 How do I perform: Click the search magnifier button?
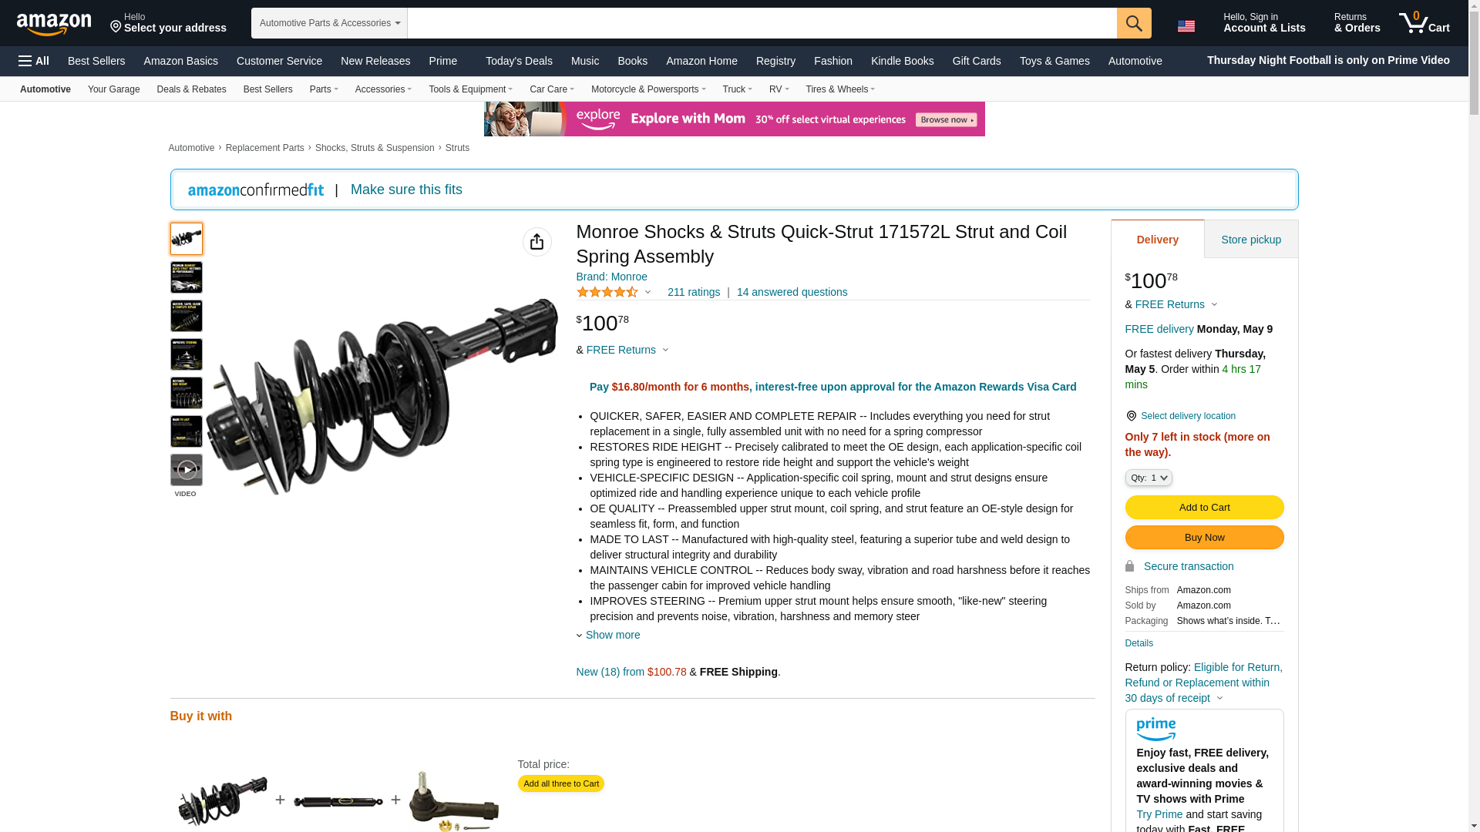[x=1133, y=23]
